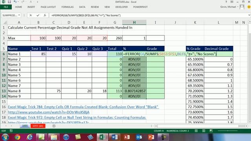Click inside the formula bar text
Viewport: 251px width, 141px height.
click(86, 15)
